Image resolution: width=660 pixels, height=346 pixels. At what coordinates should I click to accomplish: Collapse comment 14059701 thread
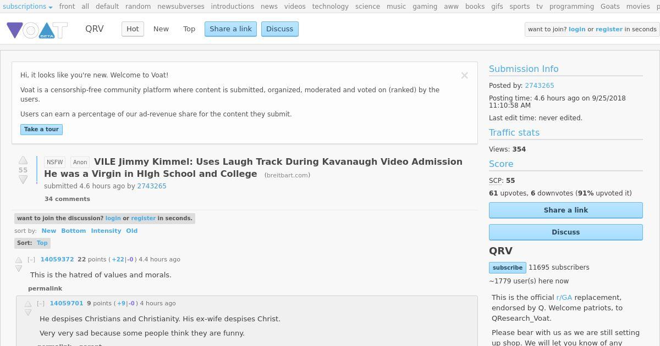coord(41,303)
